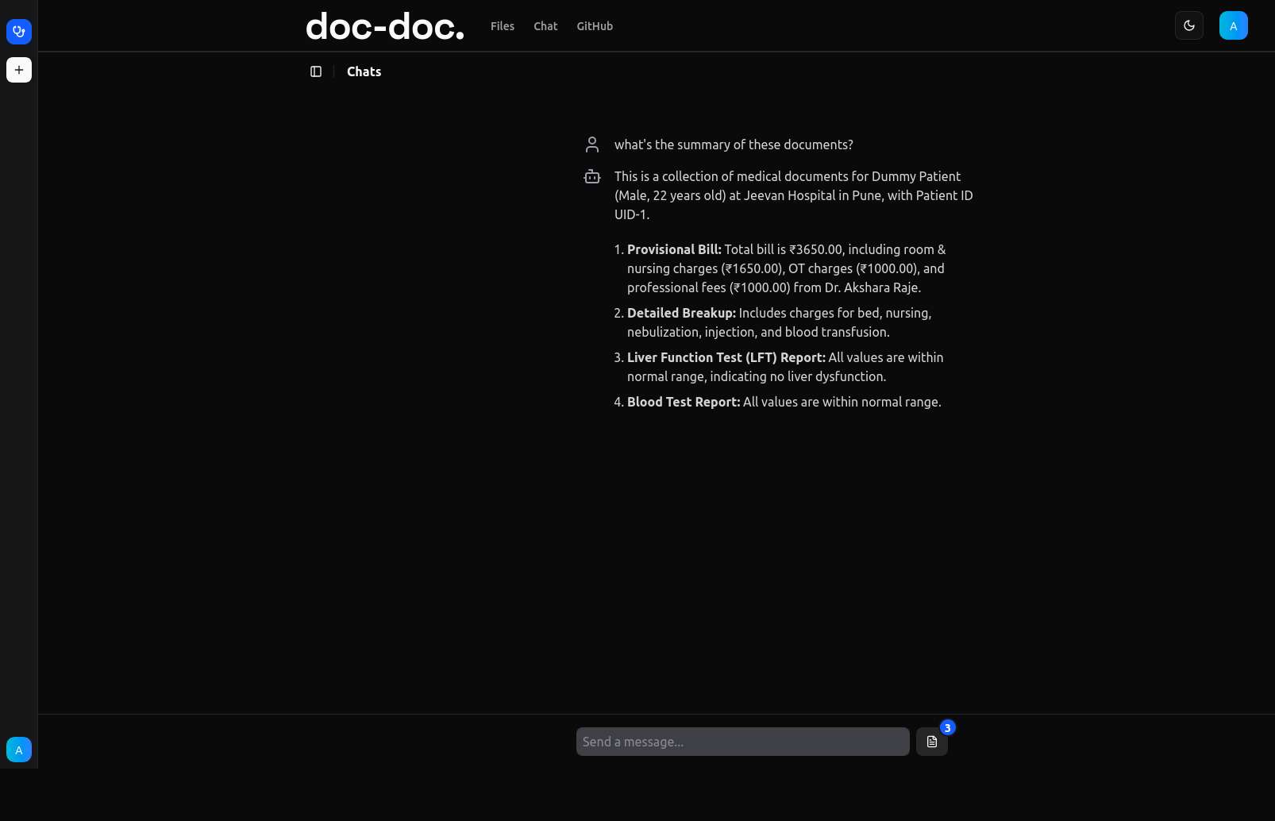Click the blue badge showing 3 documents
This screenshot has width=1275, height=821.
tap(947, 727)
